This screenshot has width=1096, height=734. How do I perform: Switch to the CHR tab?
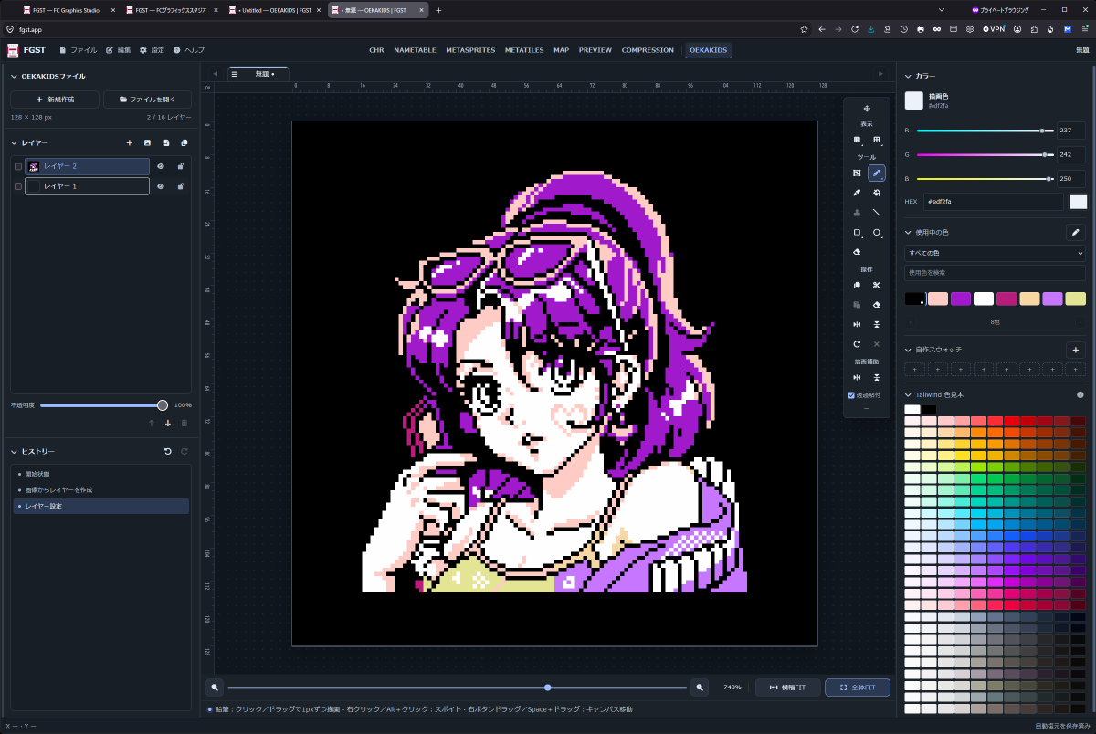tap(376, 50)
